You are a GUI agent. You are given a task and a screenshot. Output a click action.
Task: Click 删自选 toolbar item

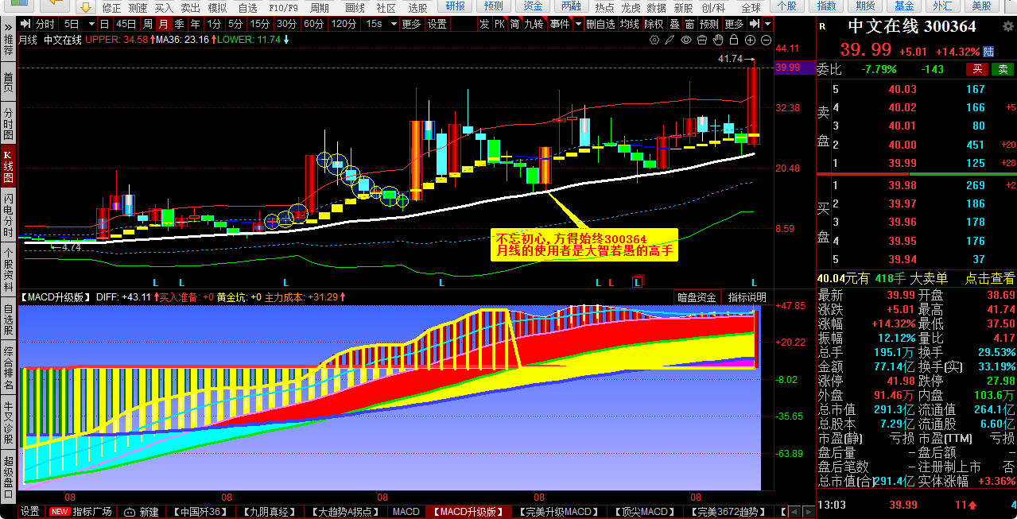(600, 24)
